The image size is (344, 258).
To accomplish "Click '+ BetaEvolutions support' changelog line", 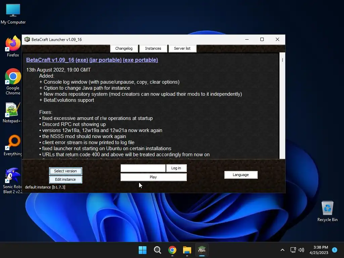I will click(67, 100).
